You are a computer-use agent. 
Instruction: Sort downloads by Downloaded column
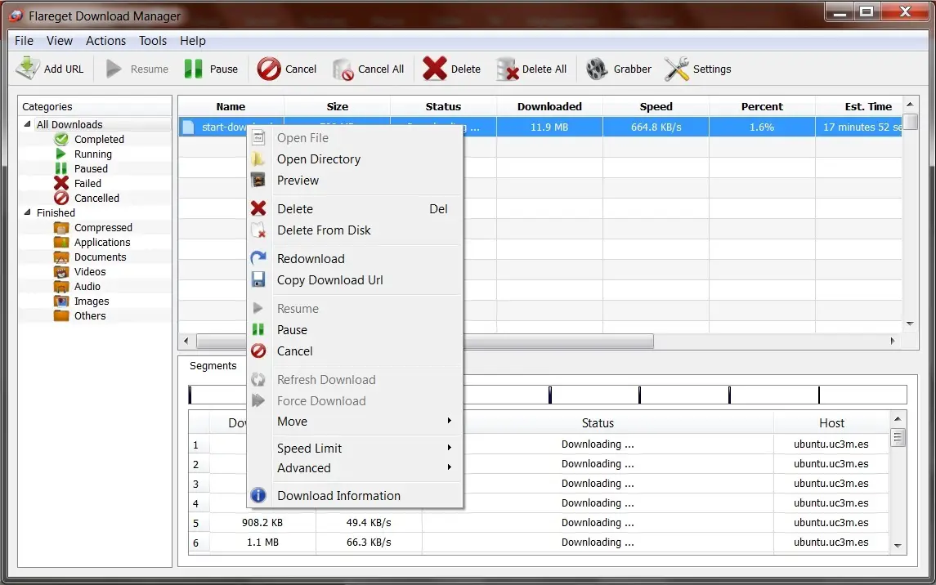[x=550, y=107]
